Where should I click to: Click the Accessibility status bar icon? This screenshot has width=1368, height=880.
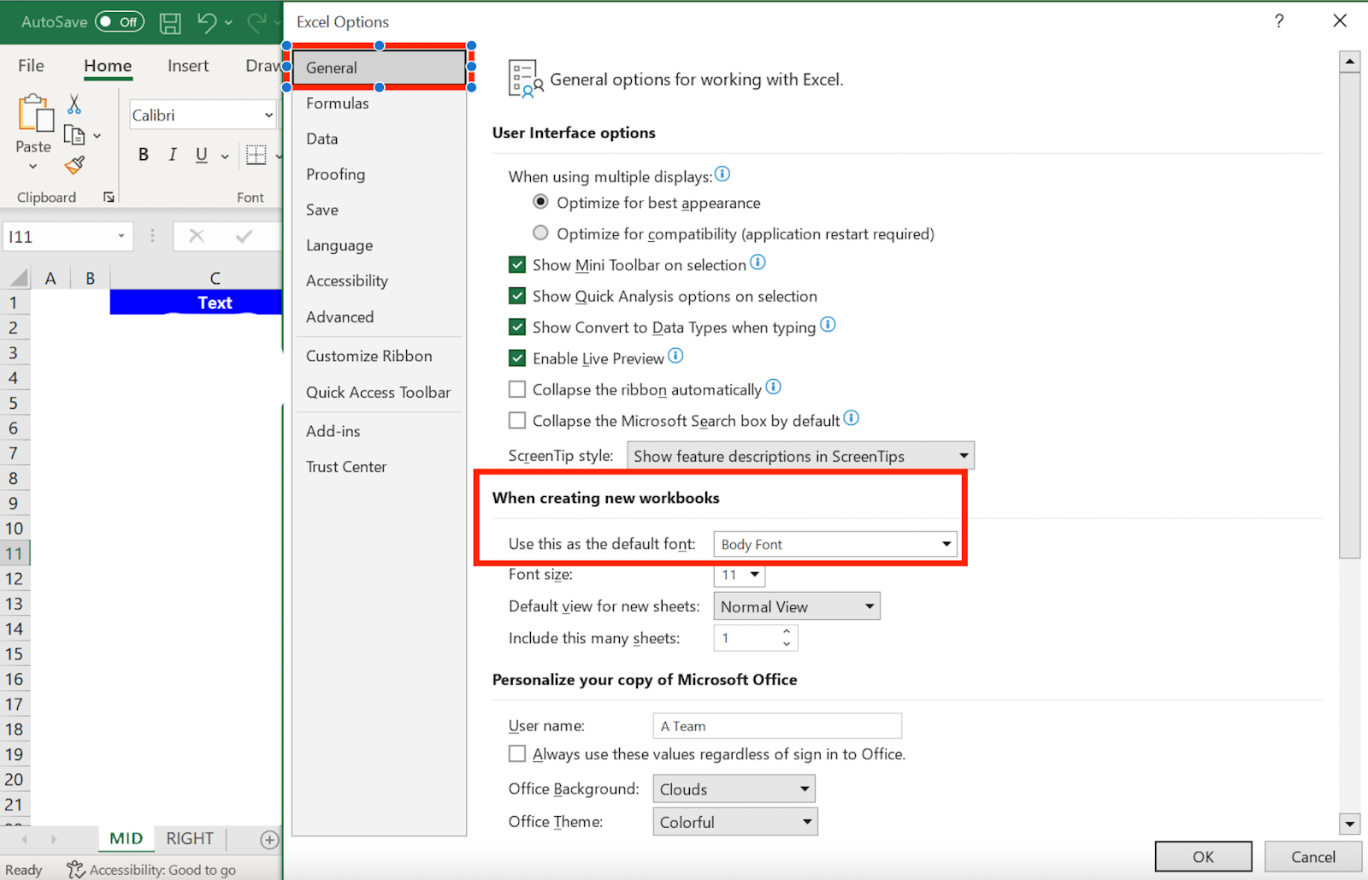point(75,870)
